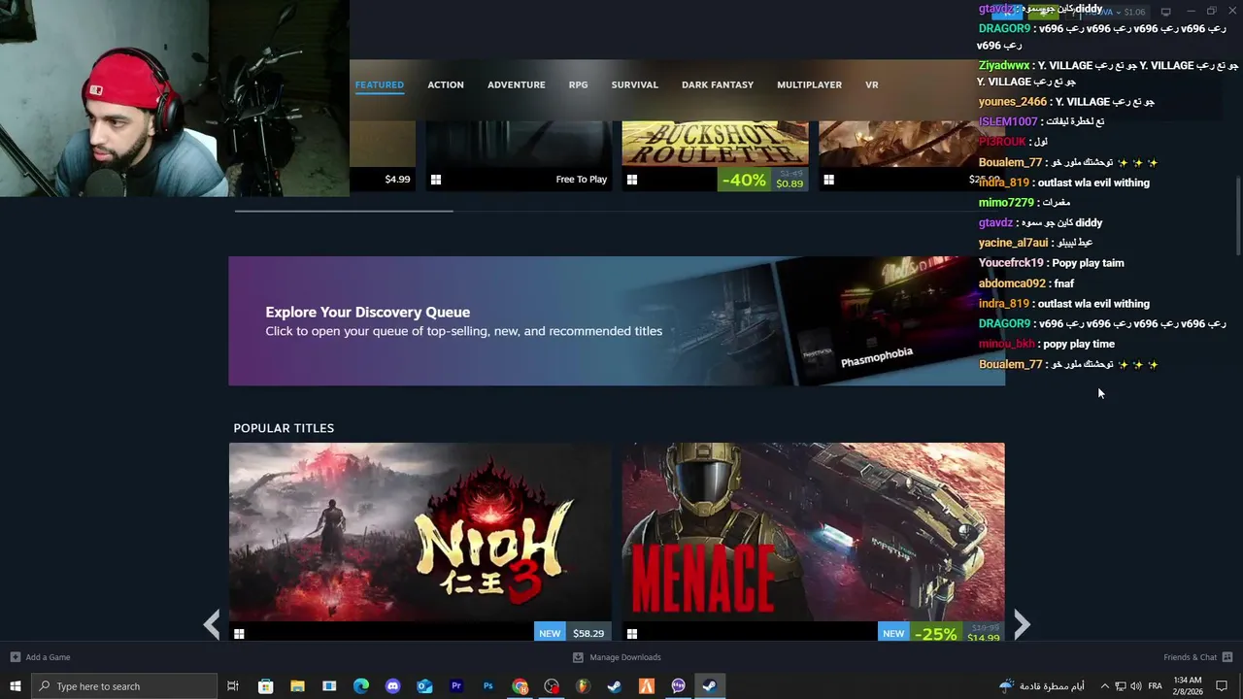Viewport: 1243px width, 699px height.
Task: Switch to the Adventure tab
Action: [517, 84]
